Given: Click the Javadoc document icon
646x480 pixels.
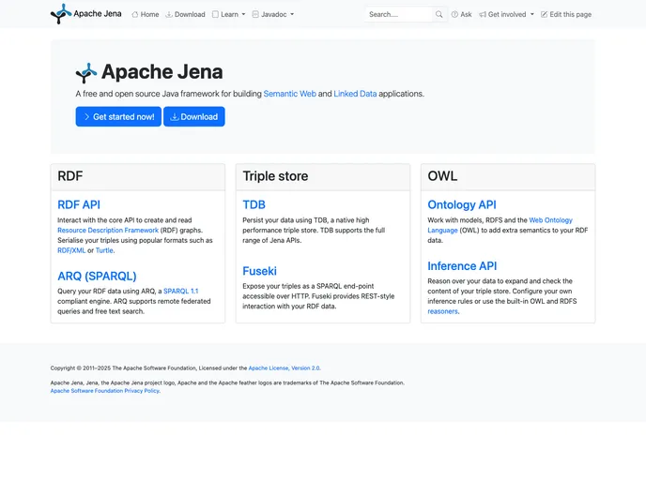Looking at the screenshot, I should click(x=255, y=14).
